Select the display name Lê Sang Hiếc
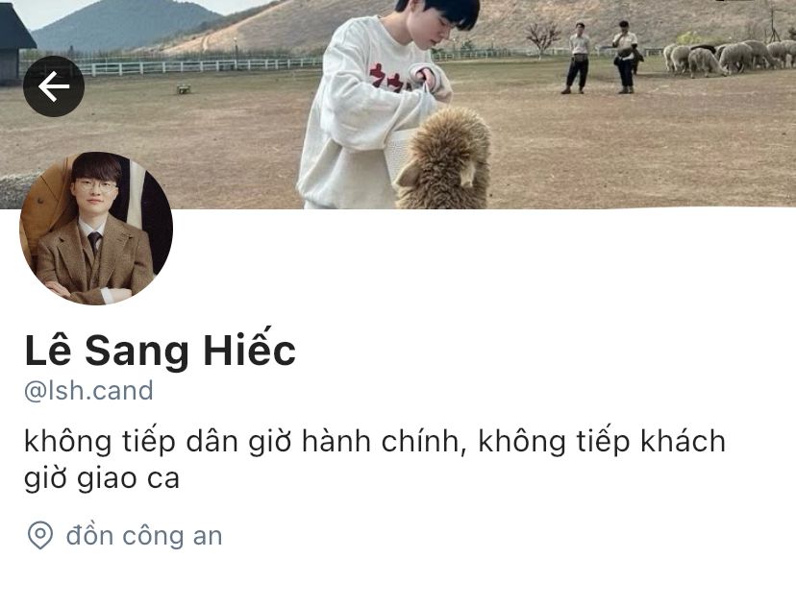This screenshot has height=607, width=796. [160, 350]
